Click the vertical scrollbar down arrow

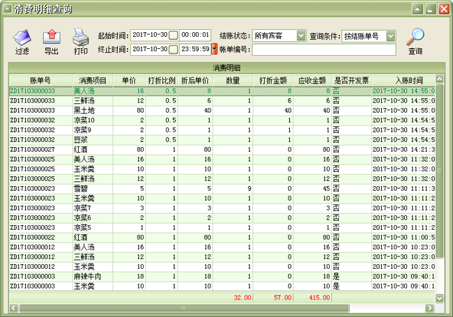point(439,297)
